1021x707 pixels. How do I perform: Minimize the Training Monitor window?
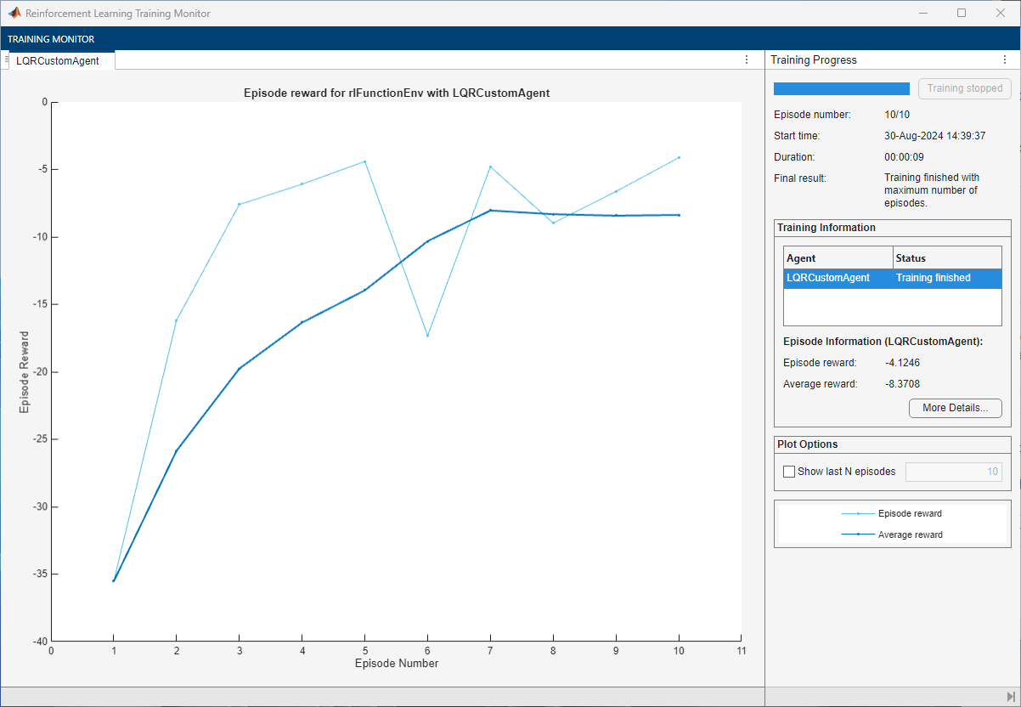[x=922, y=13]
